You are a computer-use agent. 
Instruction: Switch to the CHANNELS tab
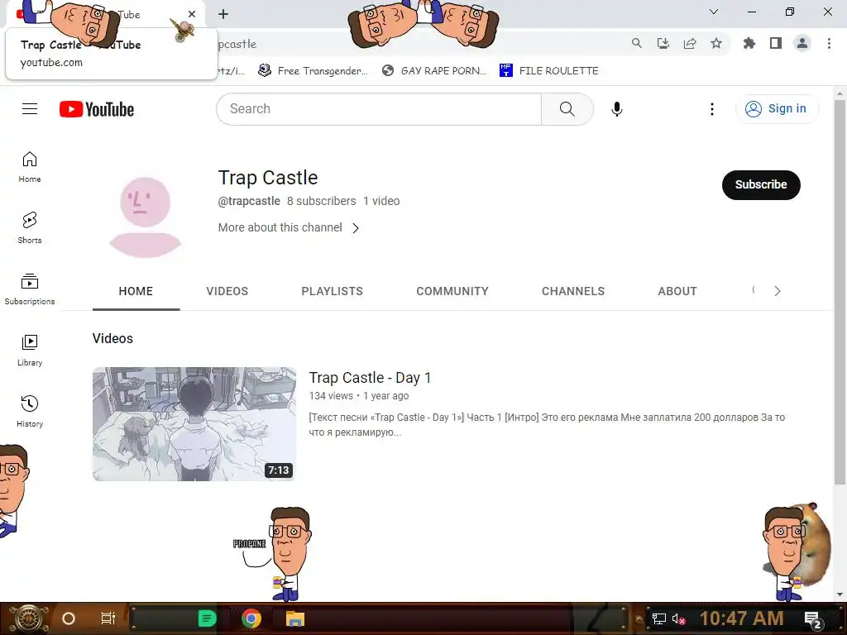[573, 292]
